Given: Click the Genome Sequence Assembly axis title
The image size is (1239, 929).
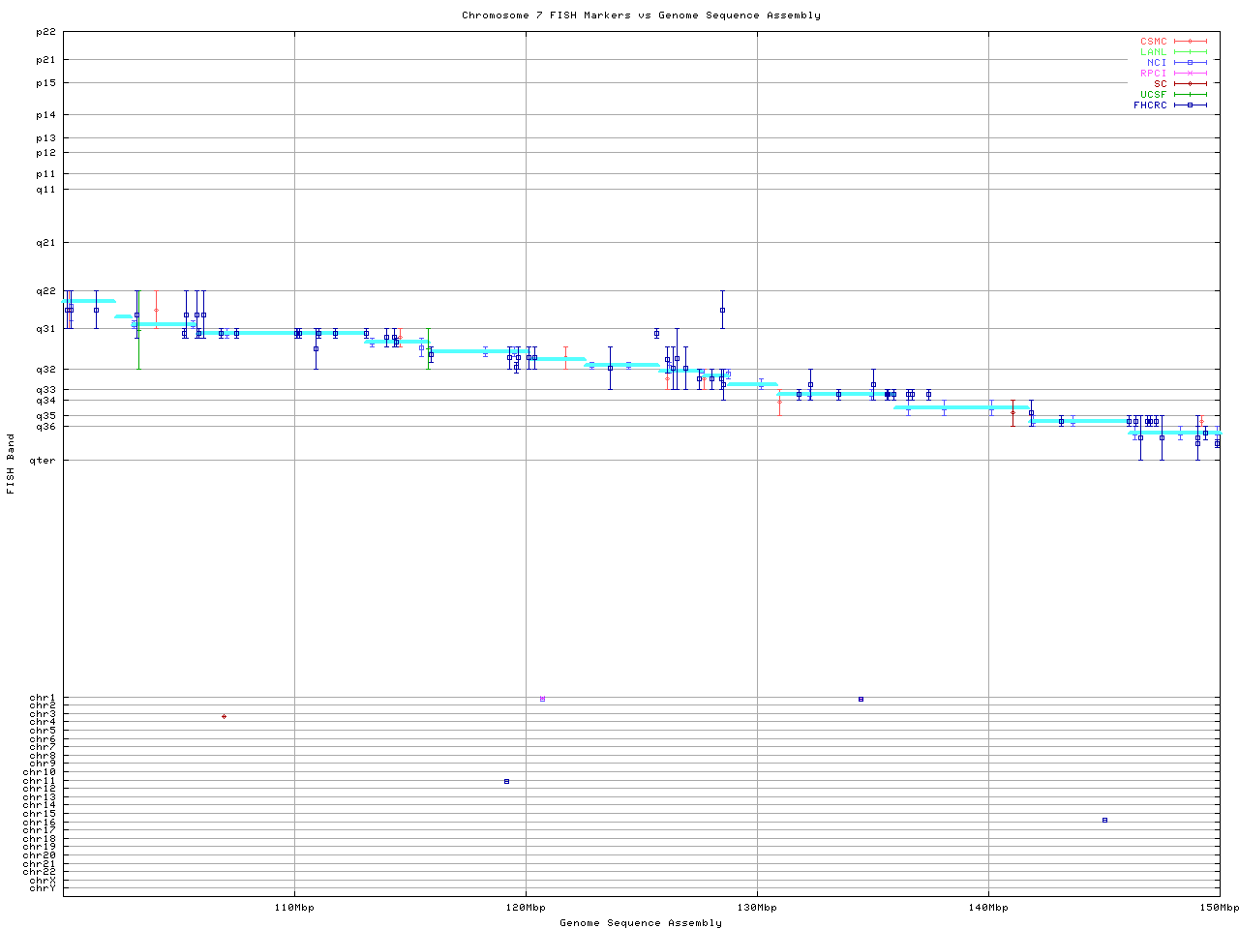Looking at the screenshot, I should [641, 923].
